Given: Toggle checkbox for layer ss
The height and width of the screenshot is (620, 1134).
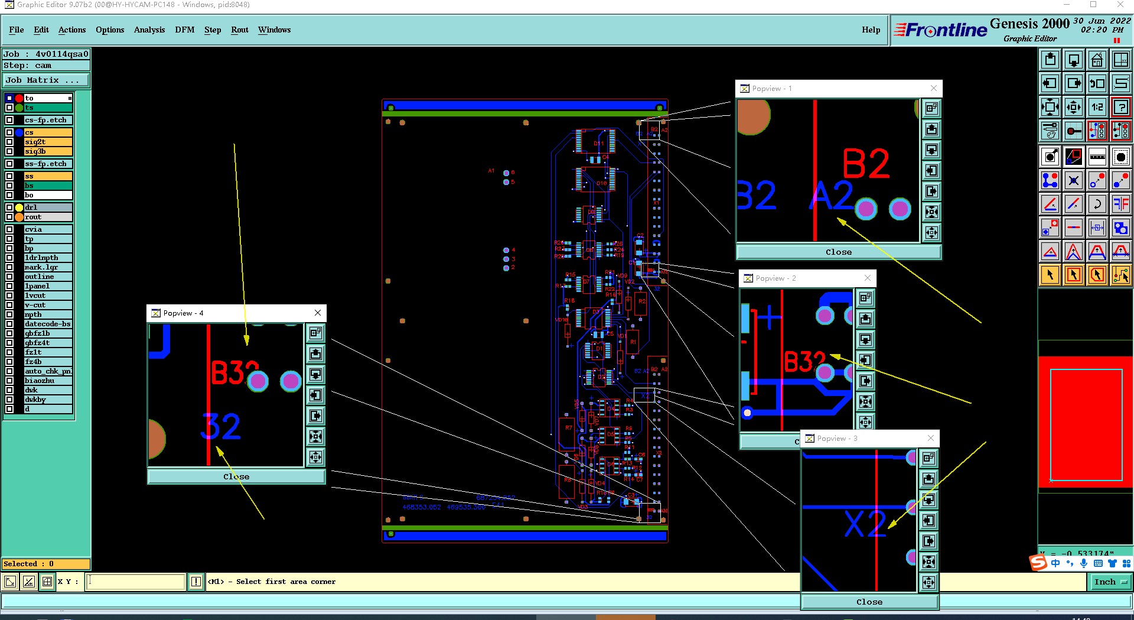Looking at the screenshot, I should pyautogui.click(x=9, y=176).
